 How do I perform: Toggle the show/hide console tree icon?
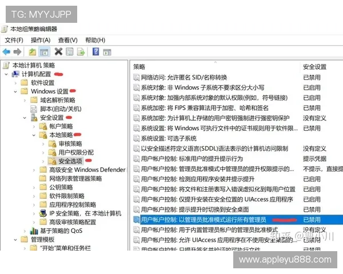click(44, 52)
